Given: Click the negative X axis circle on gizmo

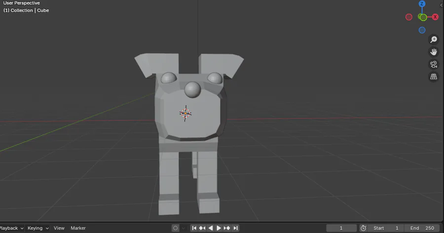Looking at the screenshot, I should point(408,17).
